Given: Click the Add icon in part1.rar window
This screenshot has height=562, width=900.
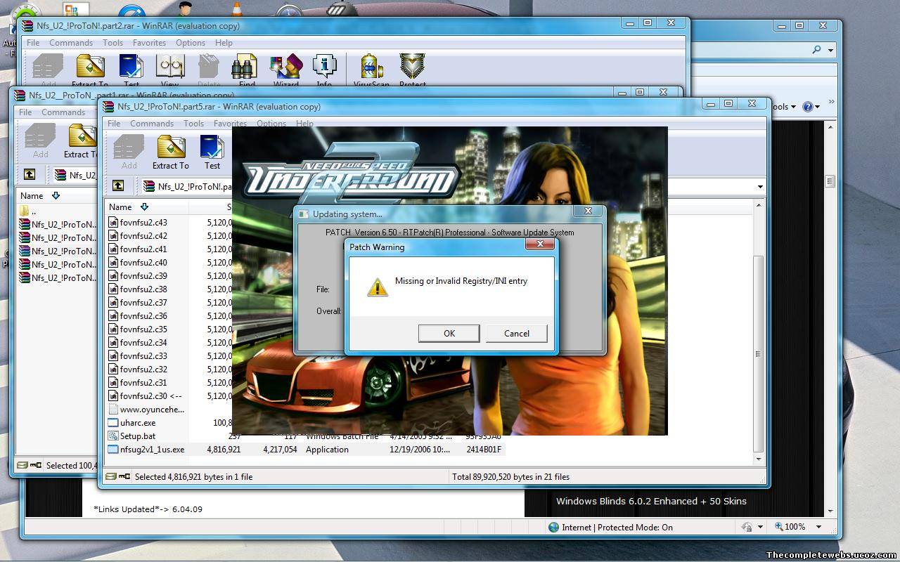Looking at the screenshot, I should (x=40, y=141).
